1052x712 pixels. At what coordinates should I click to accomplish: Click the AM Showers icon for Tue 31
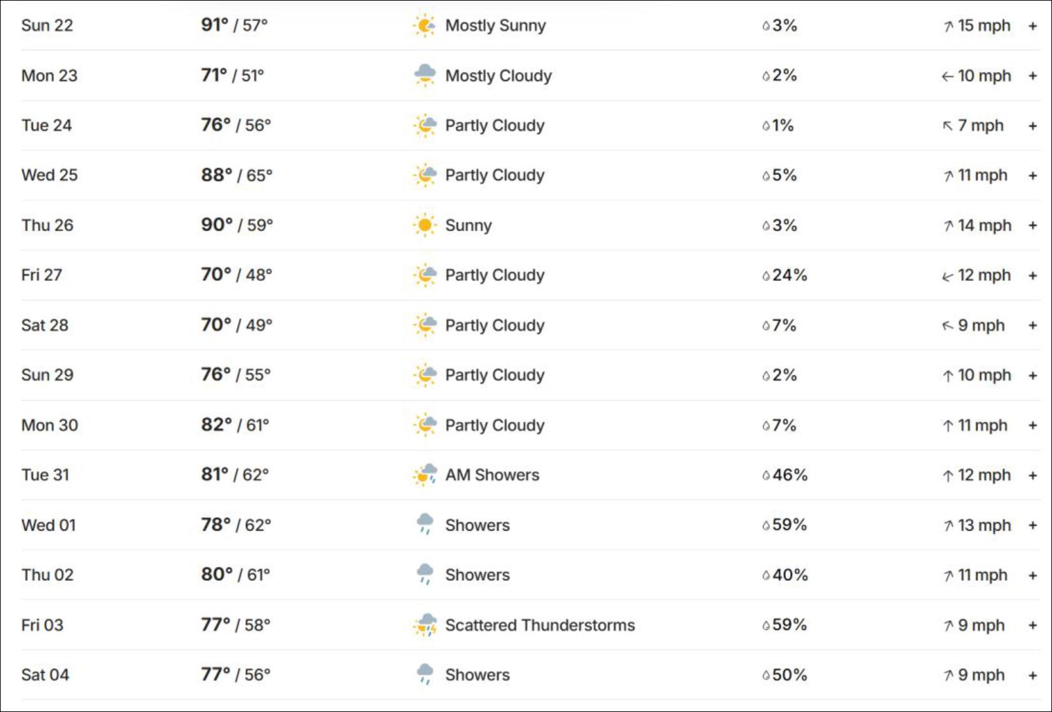(x=425, y=475)
